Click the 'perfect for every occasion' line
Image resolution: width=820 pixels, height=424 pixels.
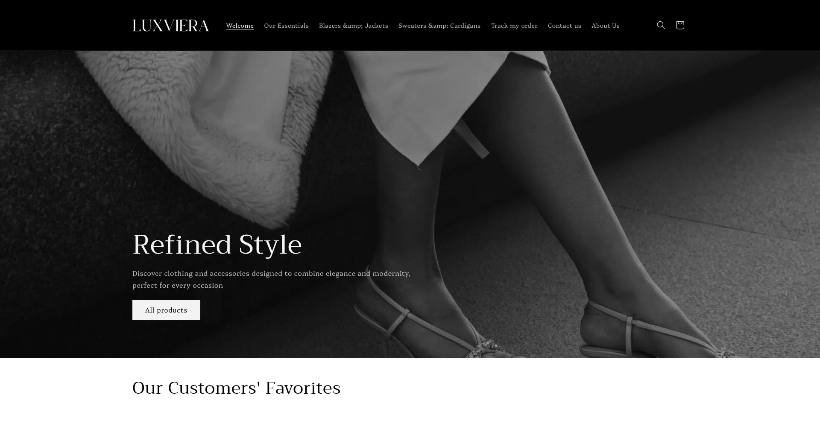178,285
